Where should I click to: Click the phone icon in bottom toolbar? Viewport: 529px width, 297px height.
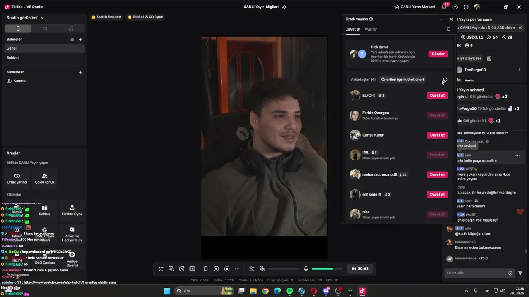(206, 269)
